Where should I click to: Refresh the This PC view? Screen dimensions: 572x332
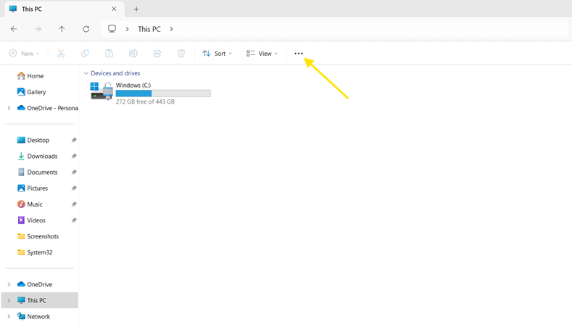point(86,29)
